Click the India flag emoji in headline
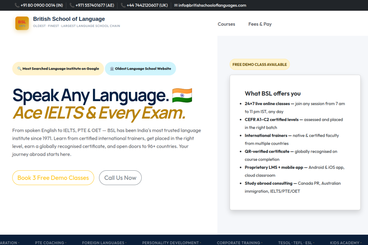Screen dimensions: 368x245 coord(182,96)
